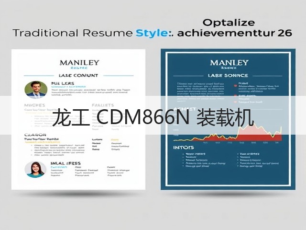Click the MANLEY name on the white resume

pyautogui.click(x=79, y=63)
